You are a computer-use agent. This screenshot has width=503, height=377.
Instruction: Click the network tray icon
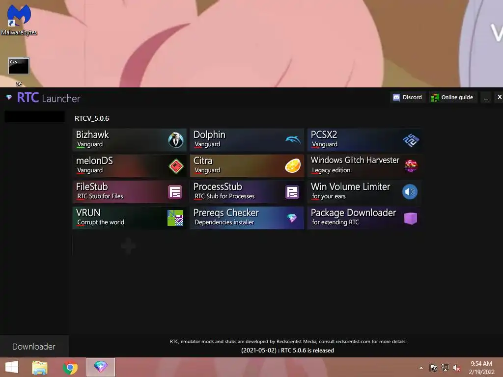click(x=445, y=368)
